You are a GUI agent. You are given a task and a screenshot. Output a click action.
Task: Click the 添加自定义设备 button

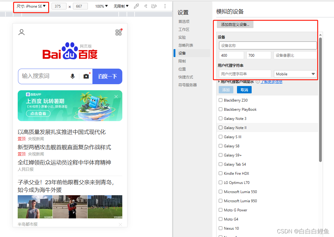tap(235, 24)
